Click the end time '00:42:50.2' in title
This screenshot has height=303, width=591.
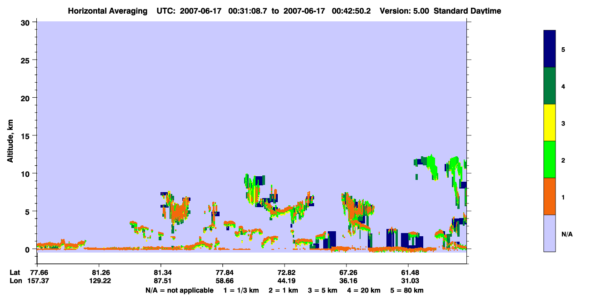[x=351, y=11]
